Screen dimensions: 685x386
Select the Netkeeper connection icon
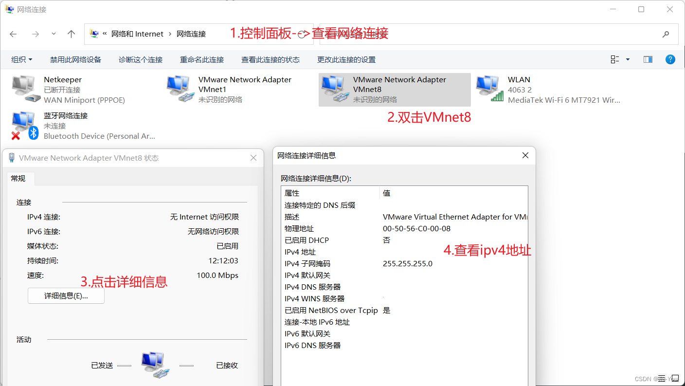point(25,89)
